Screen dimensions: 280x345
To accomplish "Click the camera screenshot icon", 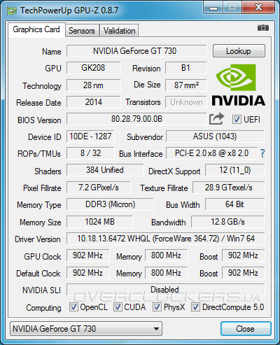I will point(263,28).
